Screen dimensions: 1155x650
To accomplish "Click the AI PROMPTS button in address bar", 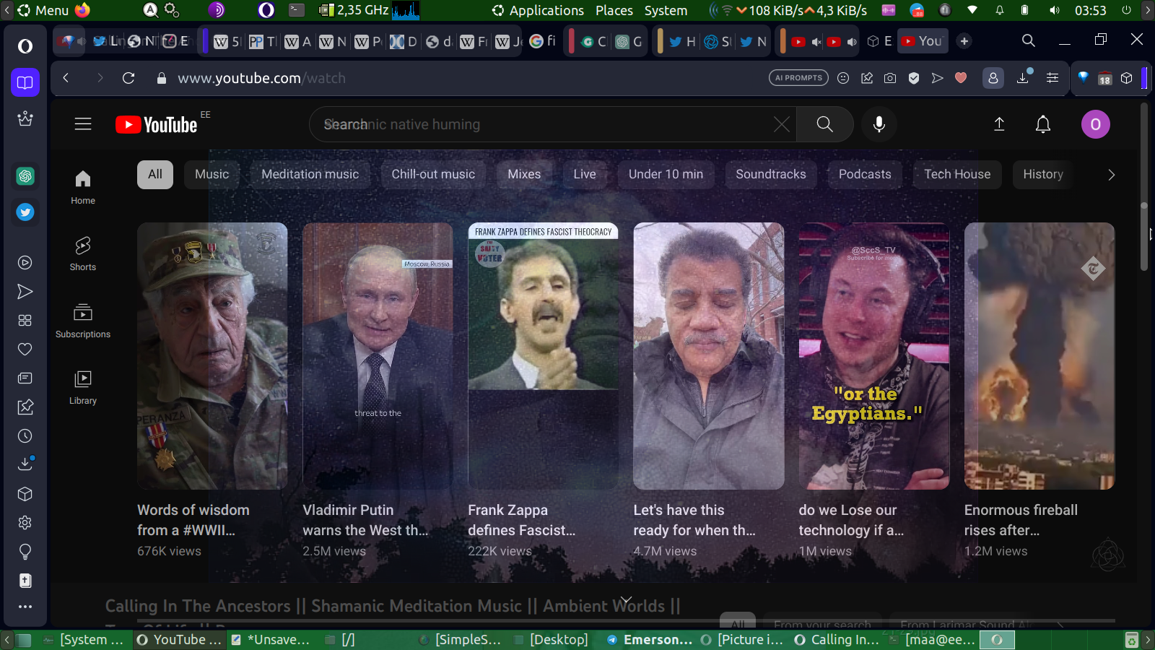I will pyautogui.click(x=798, y=78).
